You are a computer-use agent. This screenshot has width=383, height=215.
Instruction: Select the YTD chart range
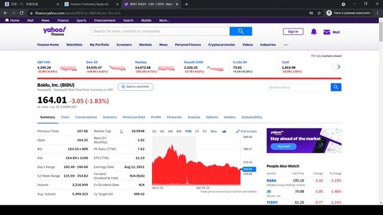(x=188, y=131)
